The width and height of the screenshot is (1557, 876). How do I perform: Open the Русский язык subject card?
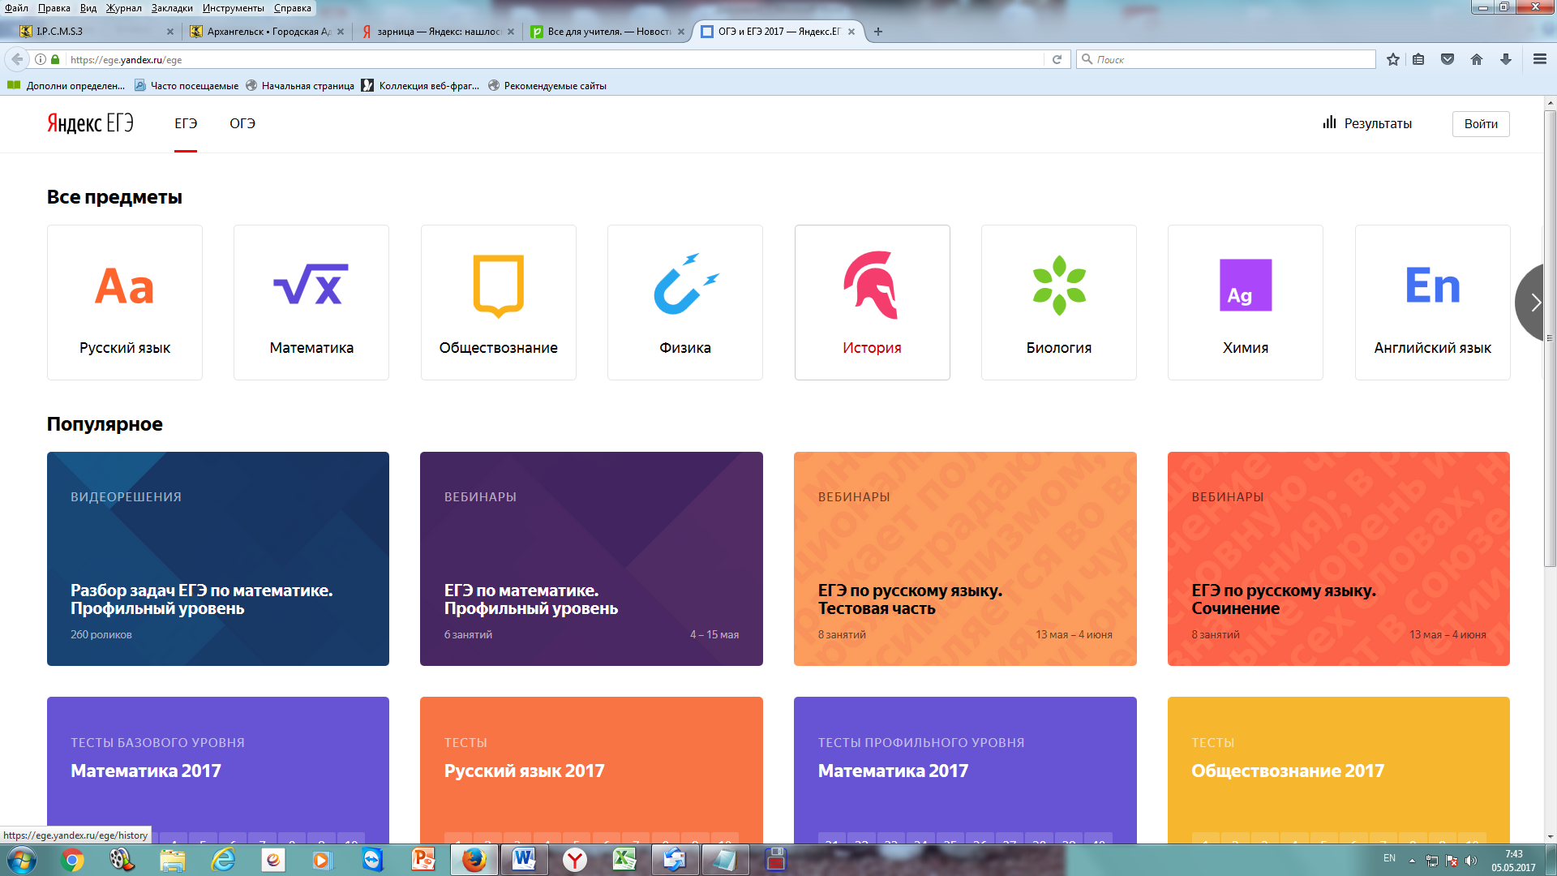click(x=125, y=303)
